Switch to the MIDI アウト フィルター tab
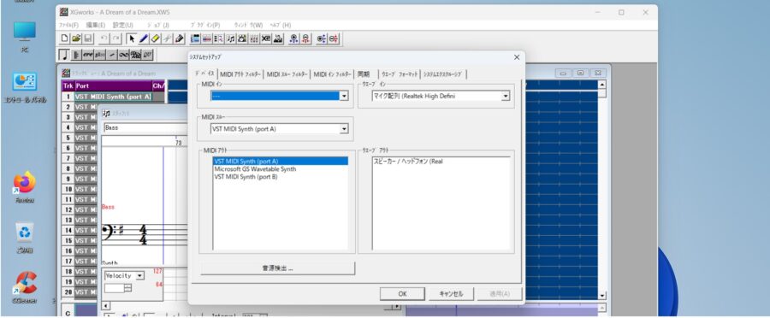Image resolution: width=770 pixels, height=318 pixels. tap(240, 74)
